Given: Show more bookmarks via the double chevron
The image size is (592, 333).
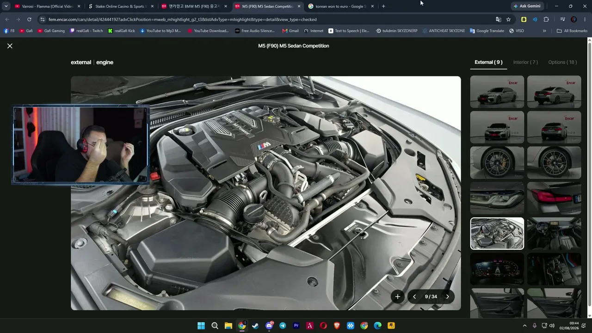Looking at the screenshot, I should pos(544,31).
